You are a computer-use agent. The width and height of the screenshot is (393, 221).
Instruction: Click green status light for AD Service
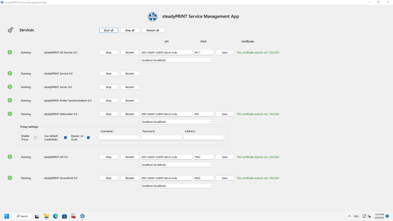tap(10, 52)
